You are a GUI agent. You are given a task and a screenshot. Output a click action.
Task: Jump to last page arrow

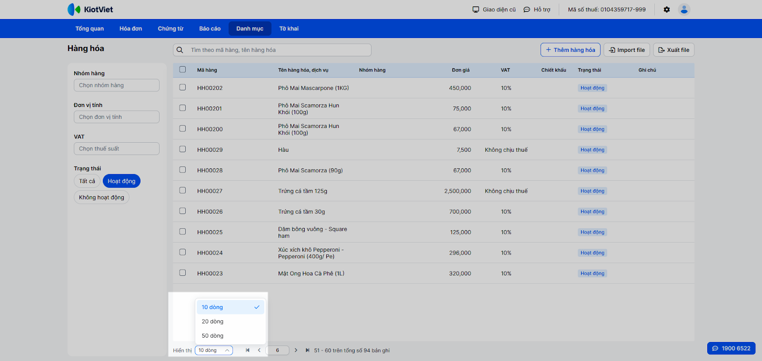[x=307, y=350]
